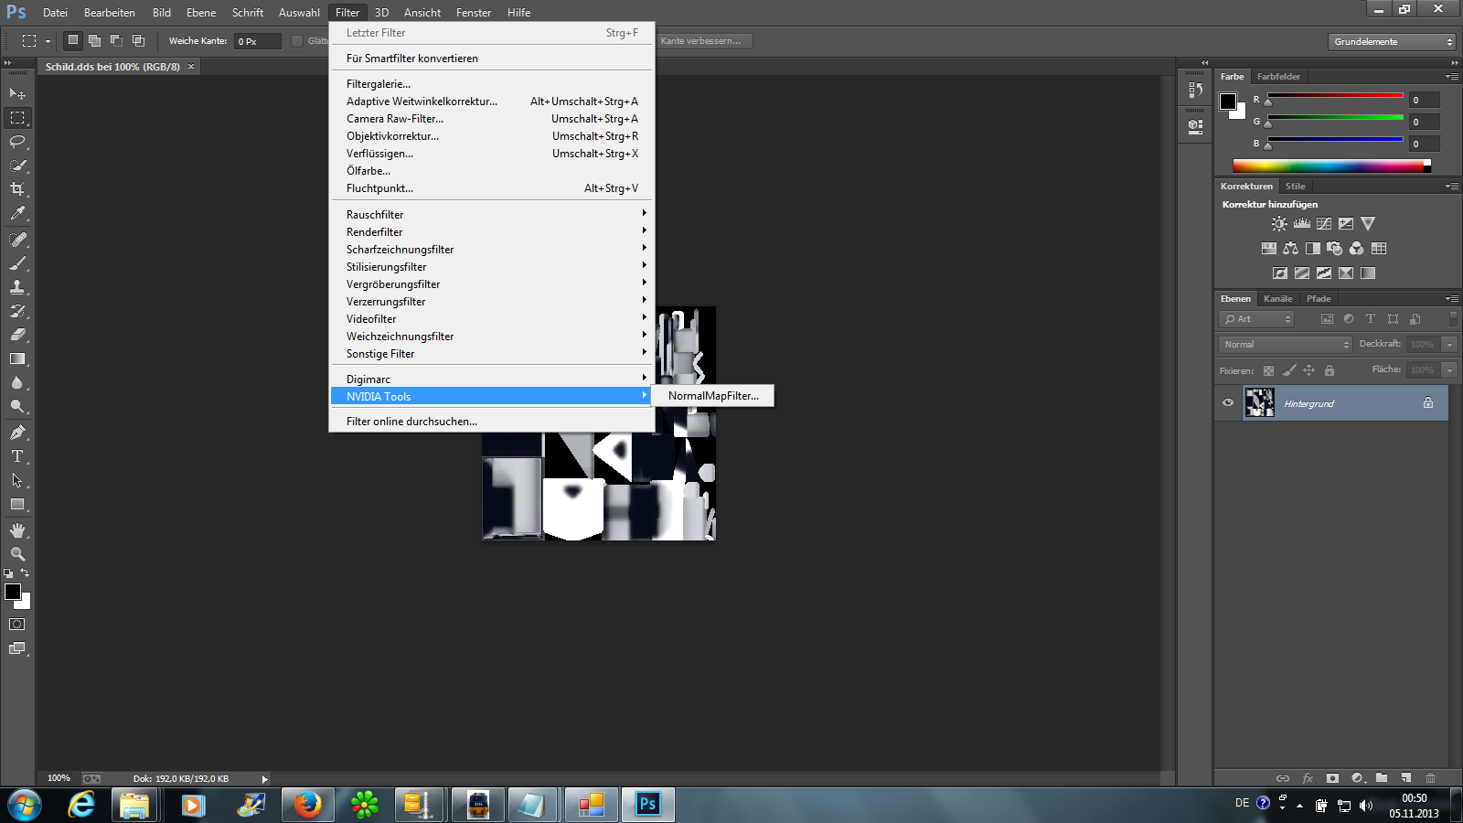Select the Gradient tool
Viewport: 1463px width, 823px height.
click(17, 358)
